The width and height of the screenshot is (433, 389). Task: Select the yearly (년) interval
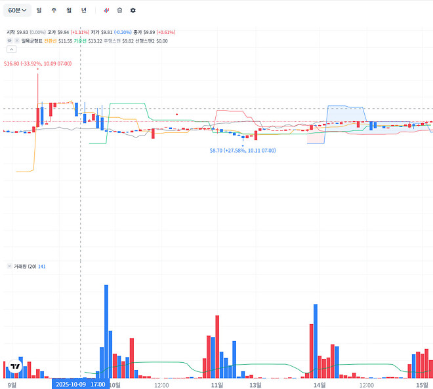pos(83,10)
